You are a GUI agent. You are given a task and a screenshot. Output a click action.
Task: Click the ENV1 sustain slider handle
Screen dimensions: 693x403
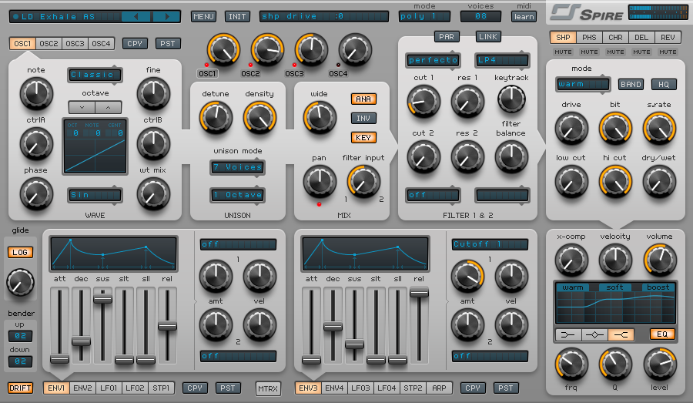102,298
